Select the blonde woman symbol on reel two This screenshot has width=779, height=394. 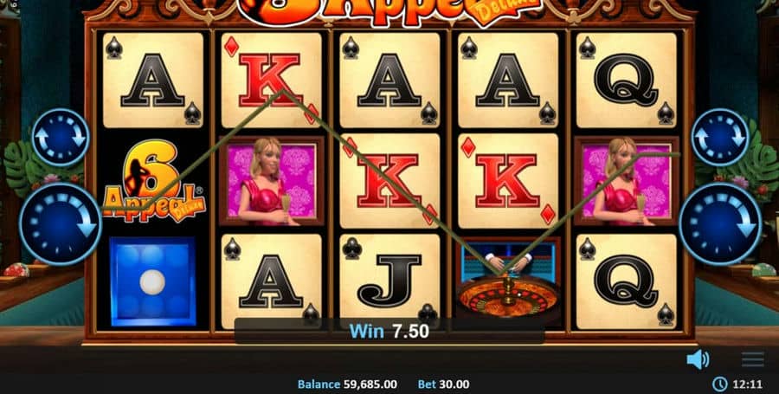pos(271,181)
